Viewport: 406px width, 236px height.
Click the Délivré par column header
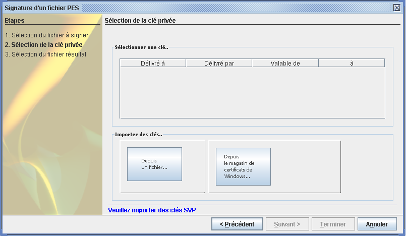[219, 63]
